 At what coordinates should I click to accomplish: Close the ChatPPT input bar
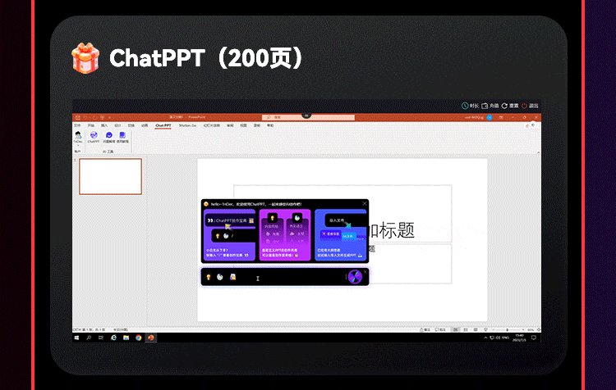coord(365,271)
